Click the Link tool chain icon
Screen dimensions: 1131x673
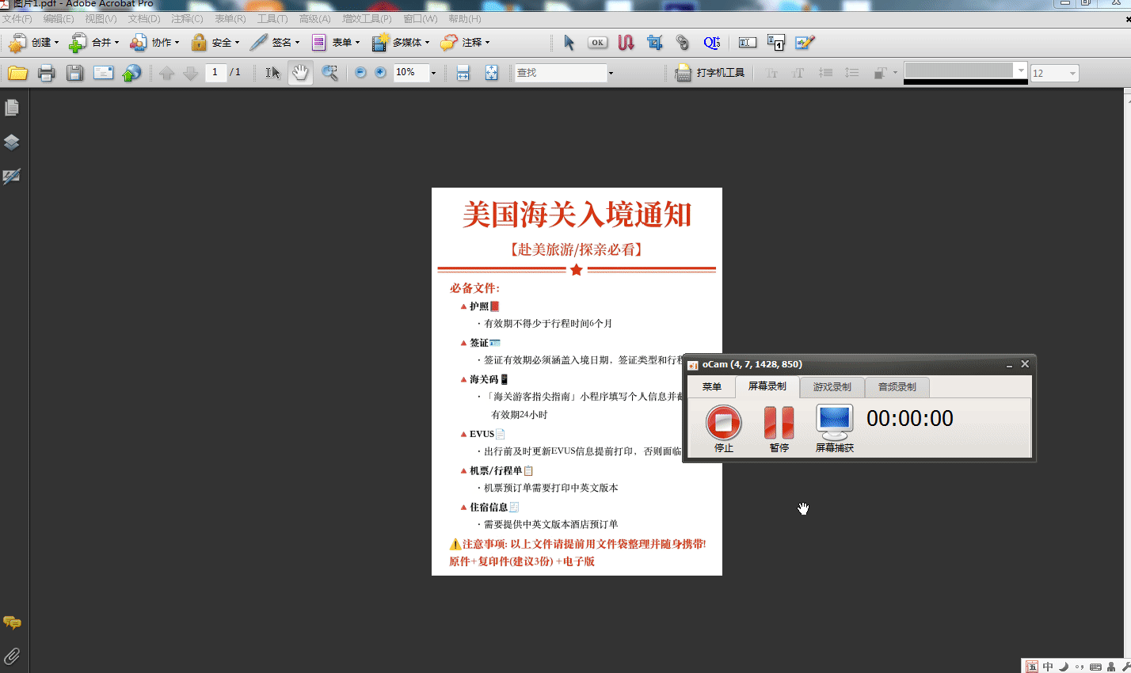click(x=682, y=43)
